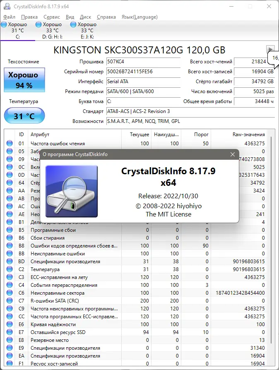Viewport: 279px width, 370px height.
Task: Open the Вид menu
Action: (70, 17)
